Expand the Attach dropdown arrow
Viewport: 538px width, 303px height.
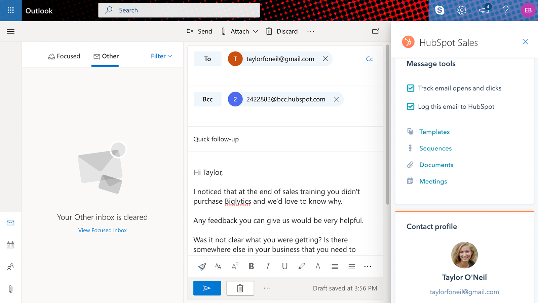pyautogui.click(x=256, y=31)
